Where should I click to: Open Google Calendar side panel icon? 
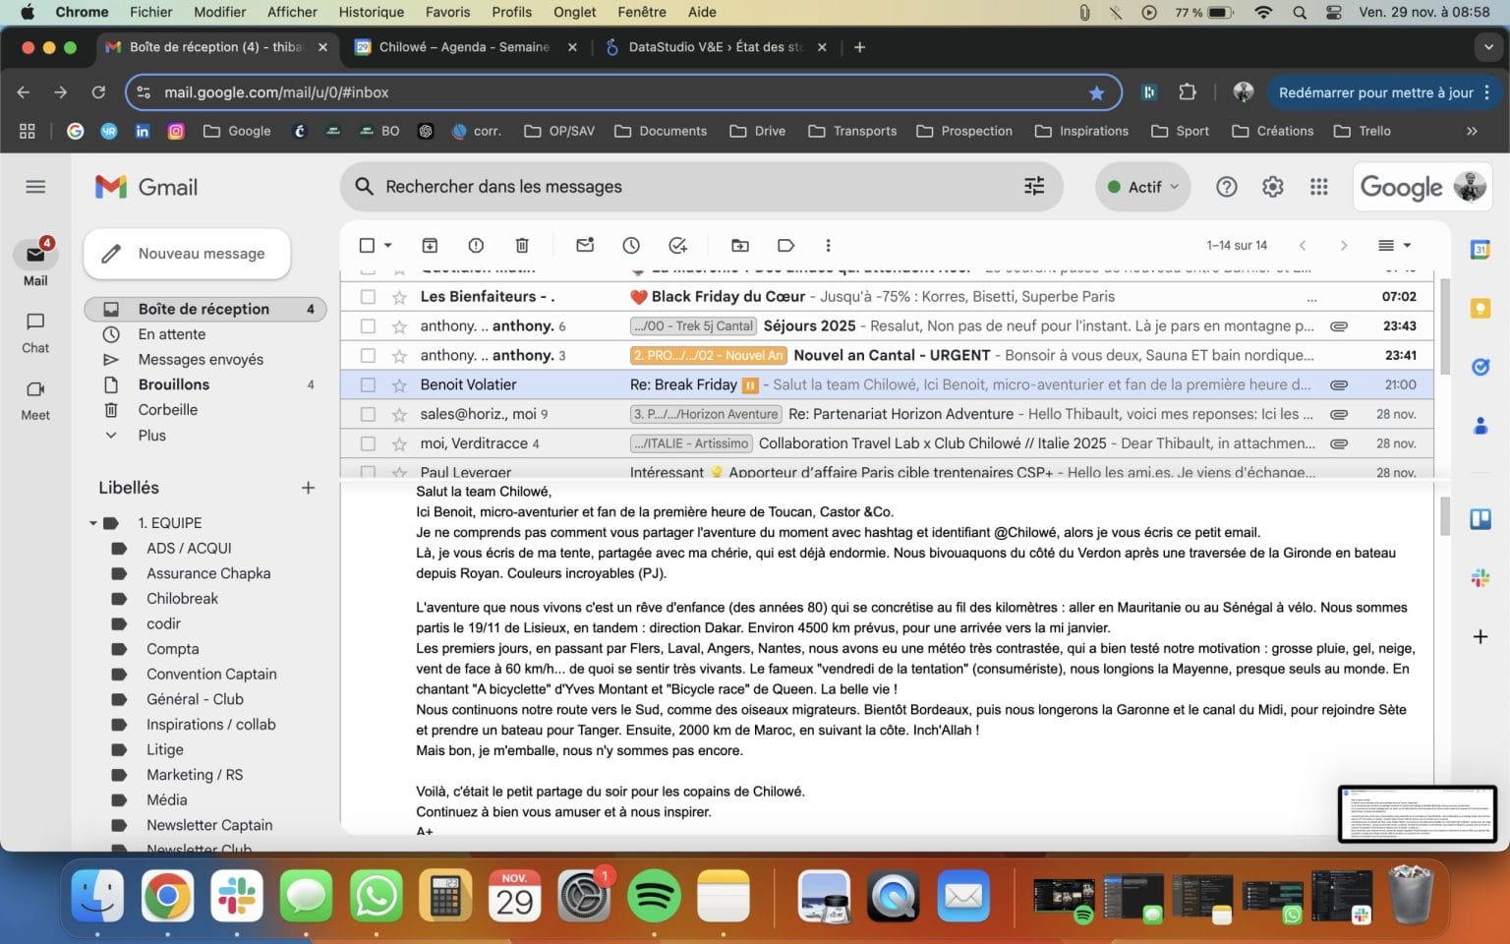point(1480,250)
